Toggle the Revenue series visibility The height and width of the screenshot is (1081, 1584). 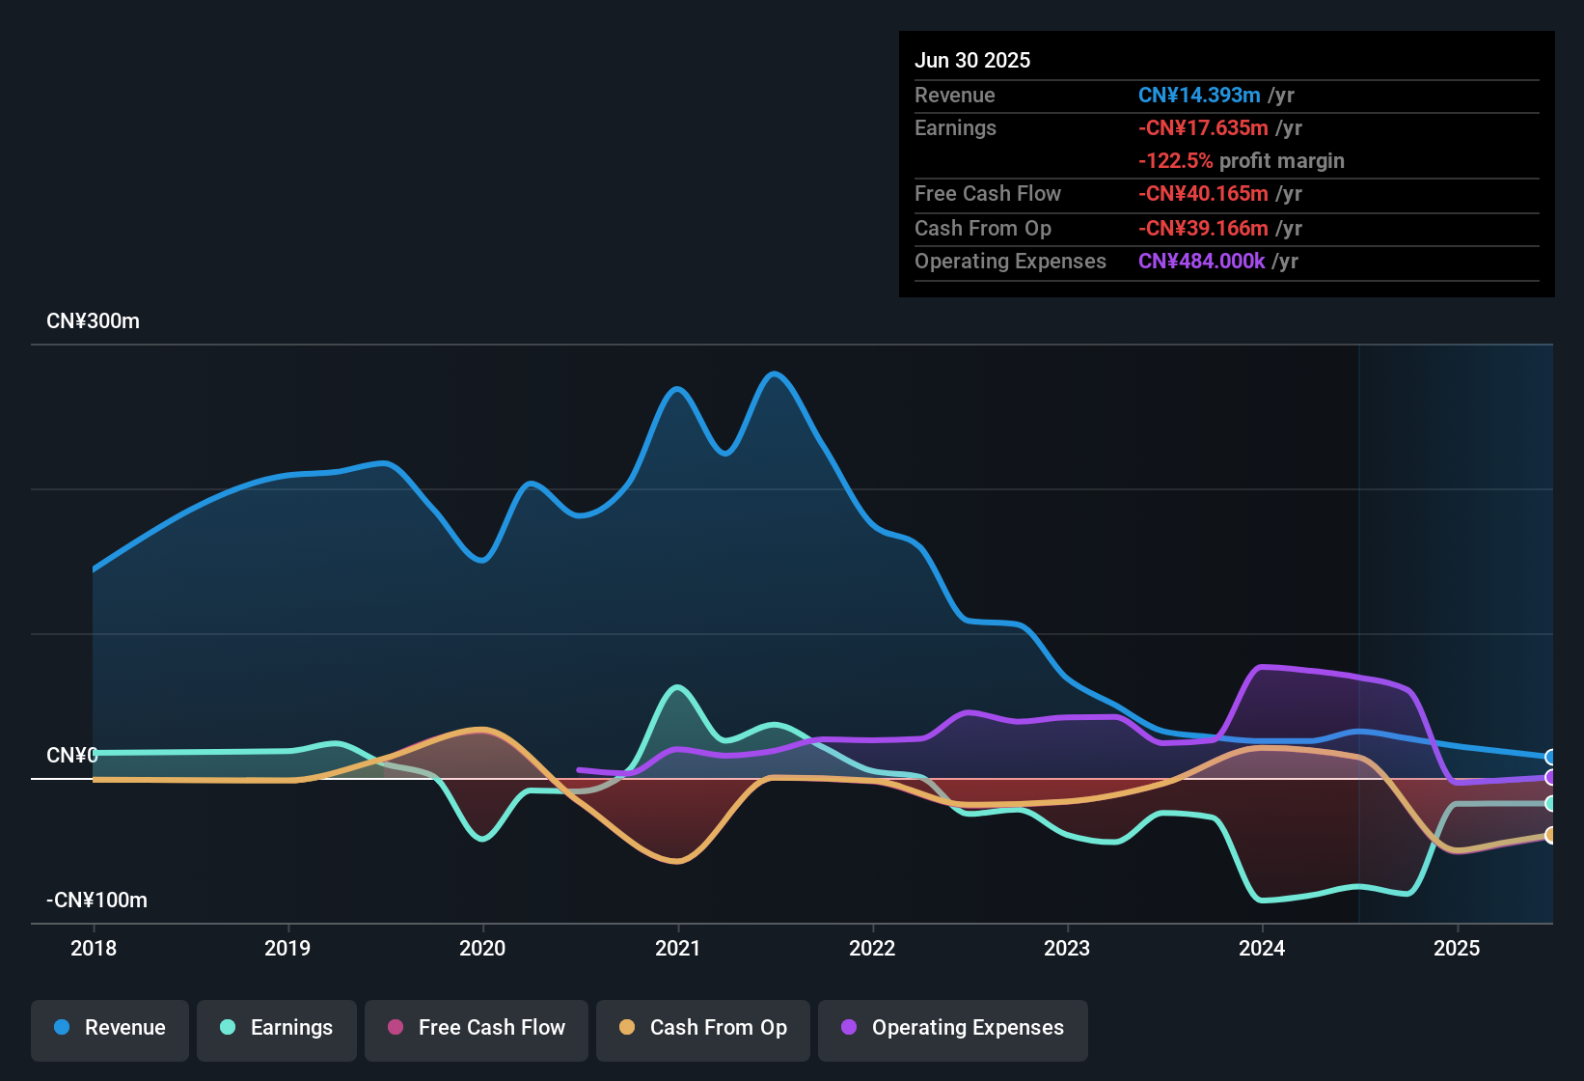pyautogui.click(x=109, y=1028)
